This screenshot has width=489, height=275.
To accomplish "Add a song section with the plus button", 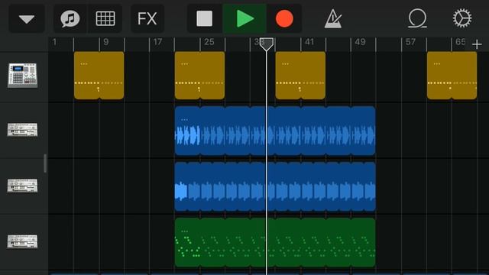I will 477,44.
